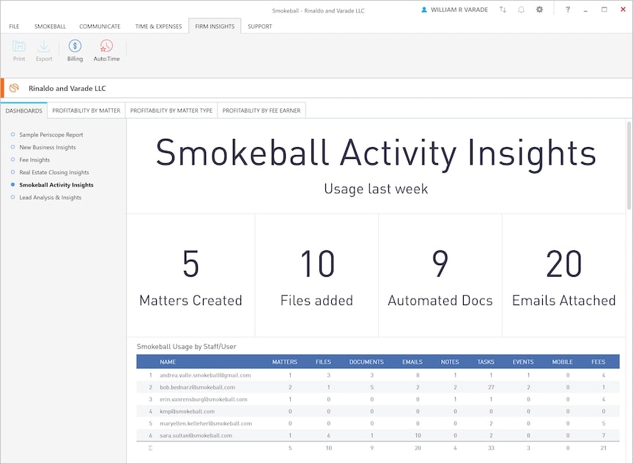Click the EMAILS column header
The image size is (633, 464).
click(412, 362)
